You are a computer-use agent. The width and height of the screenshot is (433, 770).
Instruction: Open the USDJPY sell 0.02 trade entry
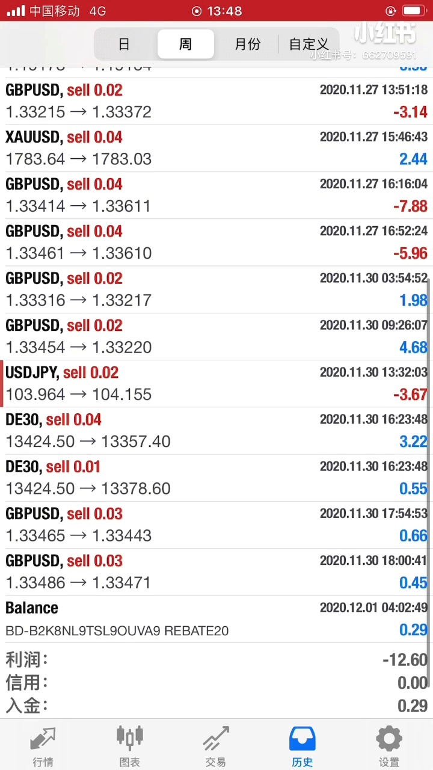click(216, 384)
